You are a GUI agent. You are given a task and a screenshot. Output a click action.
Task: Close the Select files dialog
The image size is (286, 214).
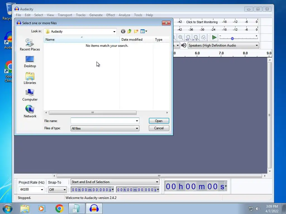coord(166,23)
